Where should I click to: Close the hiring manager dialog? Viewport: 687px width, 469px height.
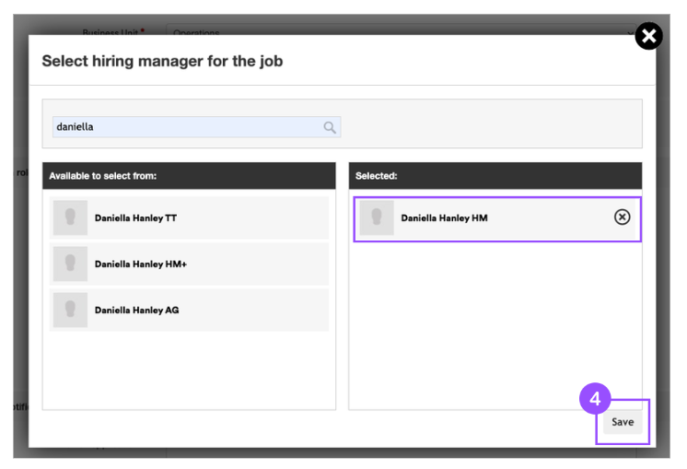coord(648,36)
